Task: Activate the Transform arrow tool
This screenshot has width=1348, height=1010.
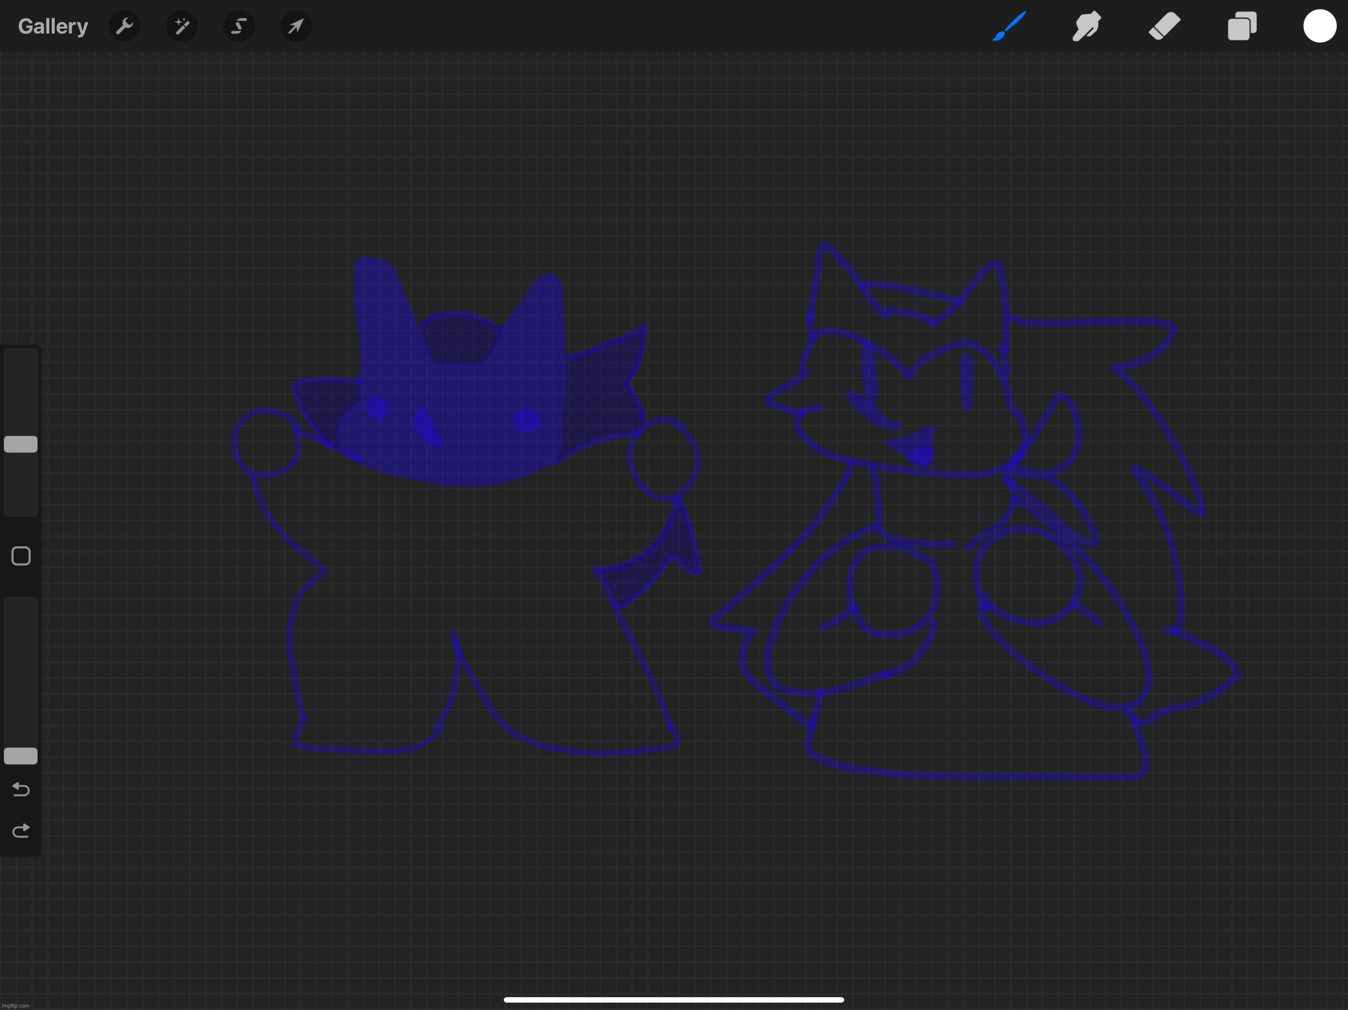Action: pos(296,26)
